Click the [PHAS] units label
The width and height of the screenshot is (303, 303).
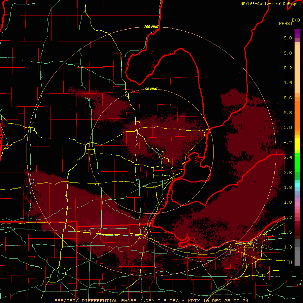284,23
